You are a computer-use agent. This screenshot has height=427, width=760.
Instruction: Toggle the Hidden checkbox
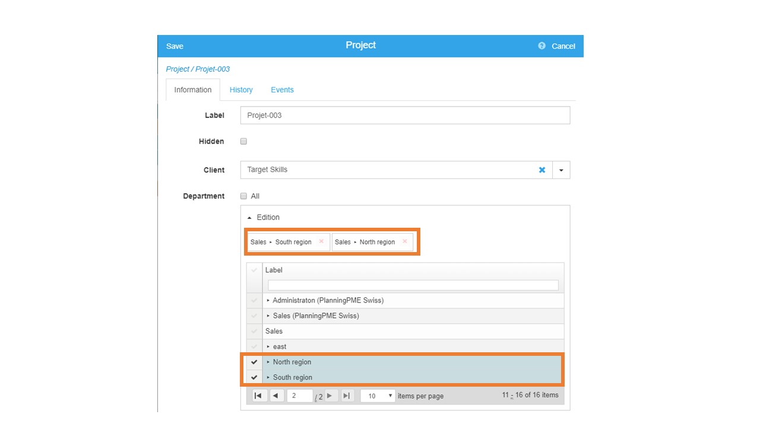coord(243,142)
